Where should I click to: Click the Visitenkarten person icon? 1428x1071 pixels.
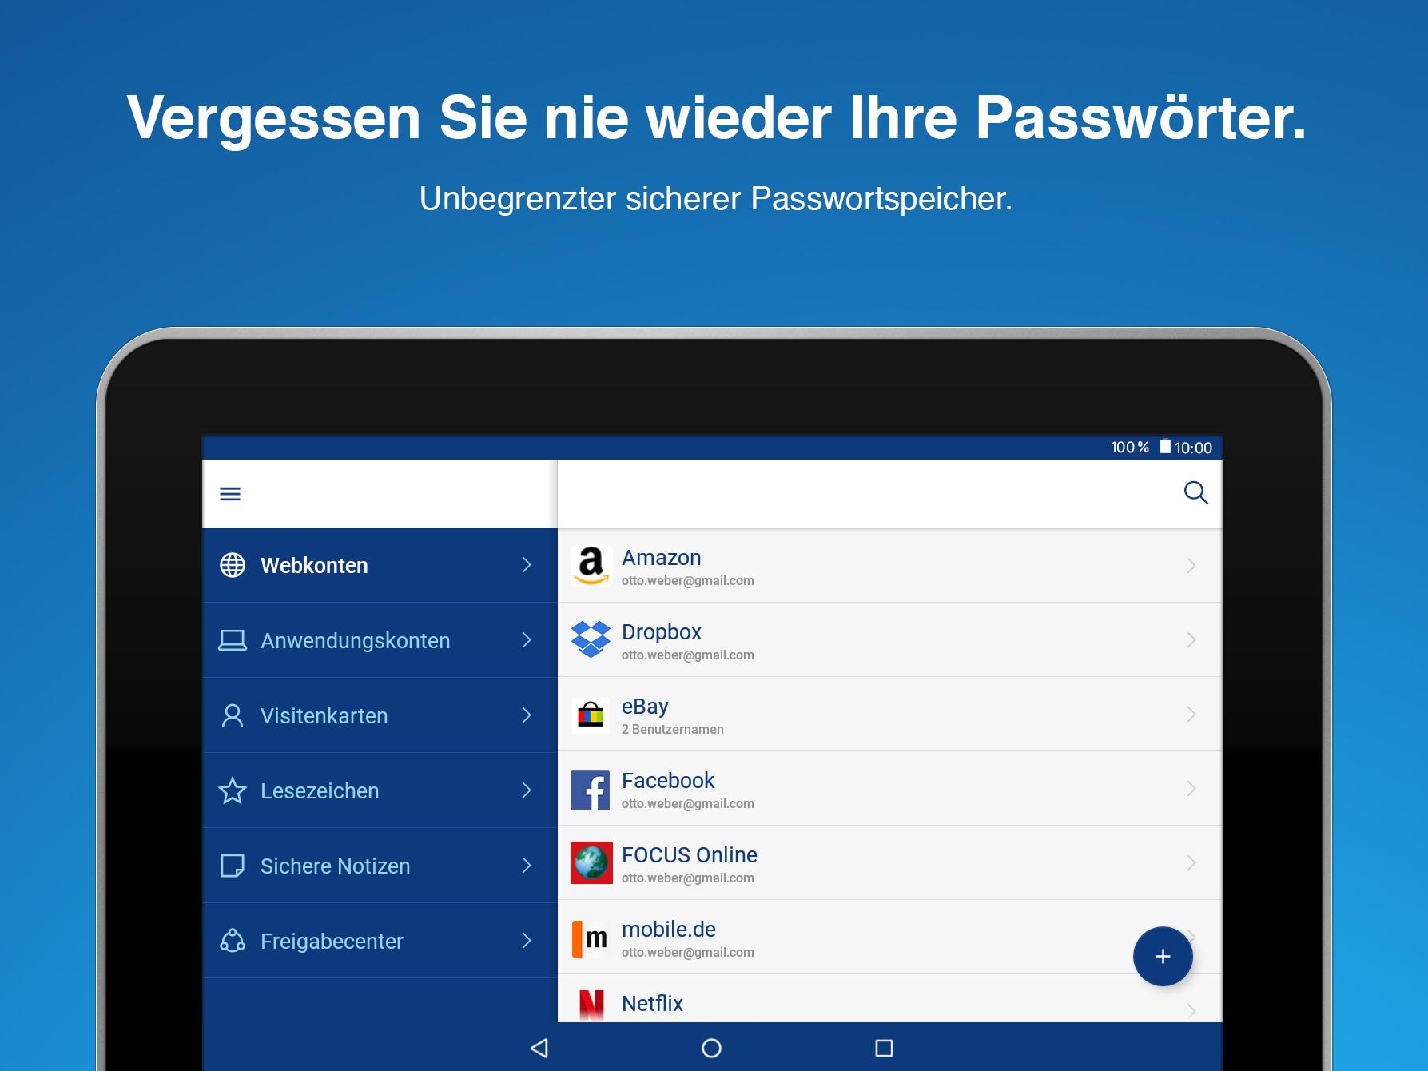tap(233, 715)
